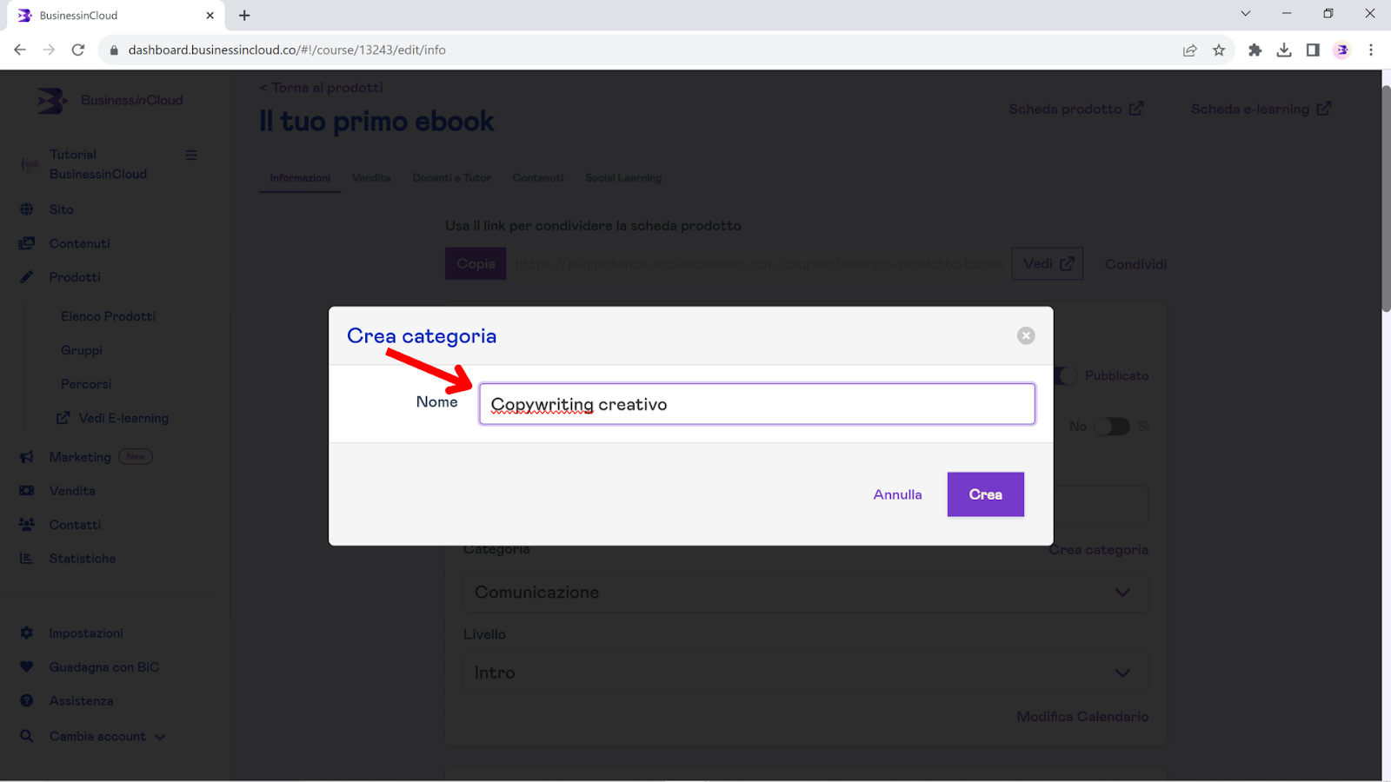Image resolution: width=1391 pixels, height=782 pixels.
Task: Click the Guadagna con BiC heart icon
Action: tap(27, 667)
